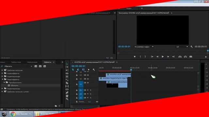Go to Out point in Program Monitor

[173, 57]
